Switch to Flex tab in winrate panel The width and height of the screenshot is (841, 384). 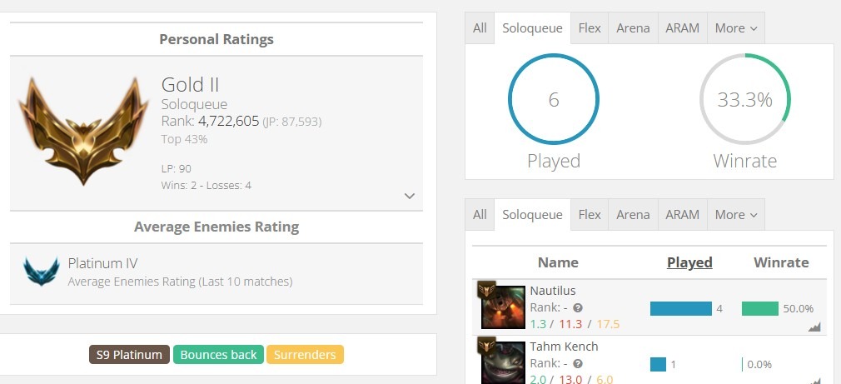(x=590, y=27)
